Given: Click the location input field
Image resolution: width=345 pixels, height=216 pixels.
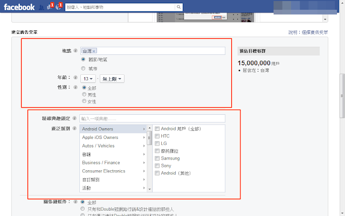Looking at the screenshot, I should tap(153, 51).
